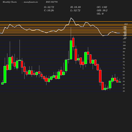The image size is (132, 132).
Task: Click the highest peak of the white line
Action: (x=71, y=18)
